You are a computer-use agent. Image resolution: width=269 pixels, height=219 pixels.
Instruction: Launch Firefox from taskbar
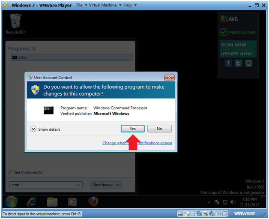click(93, 202)
